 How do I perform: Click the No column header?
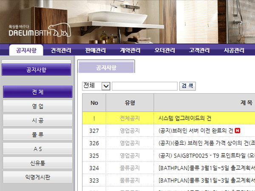tap(94, 103)
